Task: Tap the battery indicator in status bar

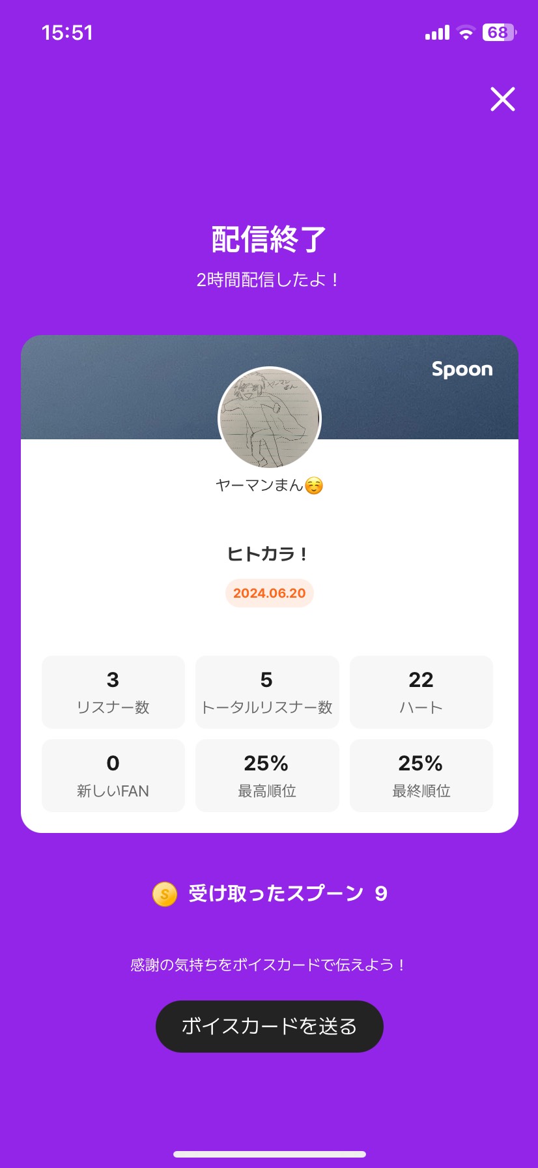Action: [x=499, y=33]
